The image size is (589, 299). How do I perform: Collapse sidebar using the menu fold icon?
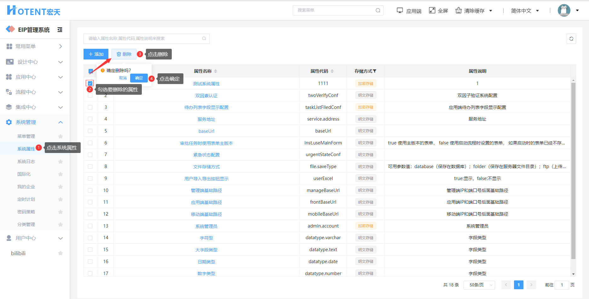coord(60,30)
